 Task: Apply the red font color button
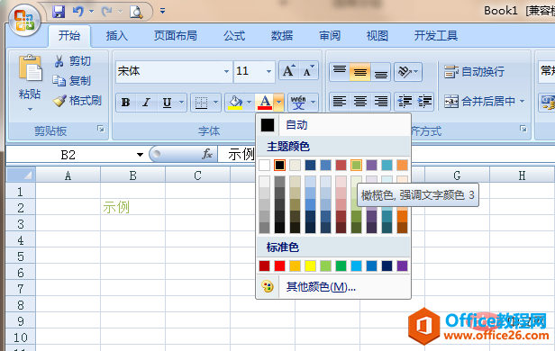click(265, 103)
